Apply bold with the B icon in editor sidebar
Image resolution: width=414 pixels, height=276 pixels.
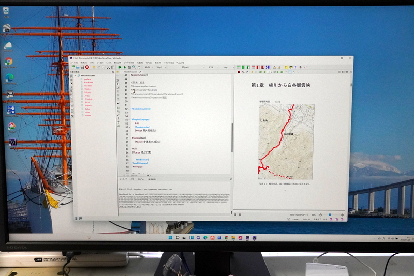pos(118,80)
